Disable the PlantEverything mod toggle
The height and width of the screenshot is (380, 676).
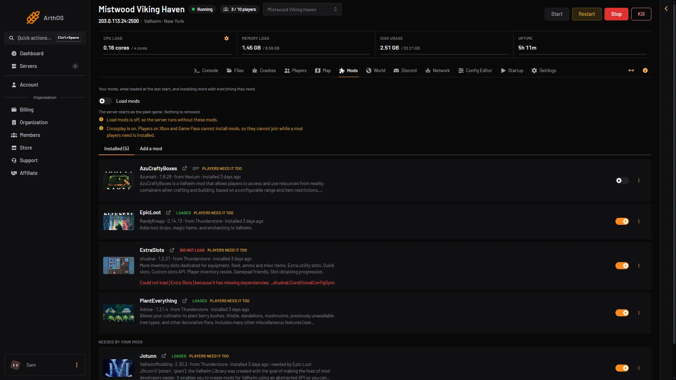[x=622, y=313]
